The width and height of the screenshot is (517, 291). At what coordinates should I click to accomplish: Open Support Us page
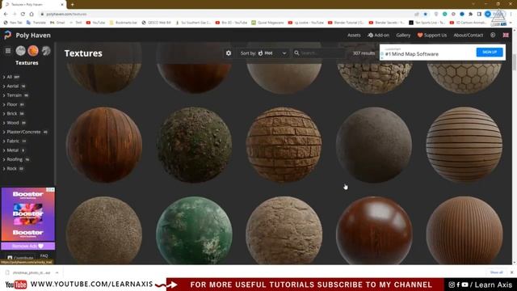pos(432,35)
